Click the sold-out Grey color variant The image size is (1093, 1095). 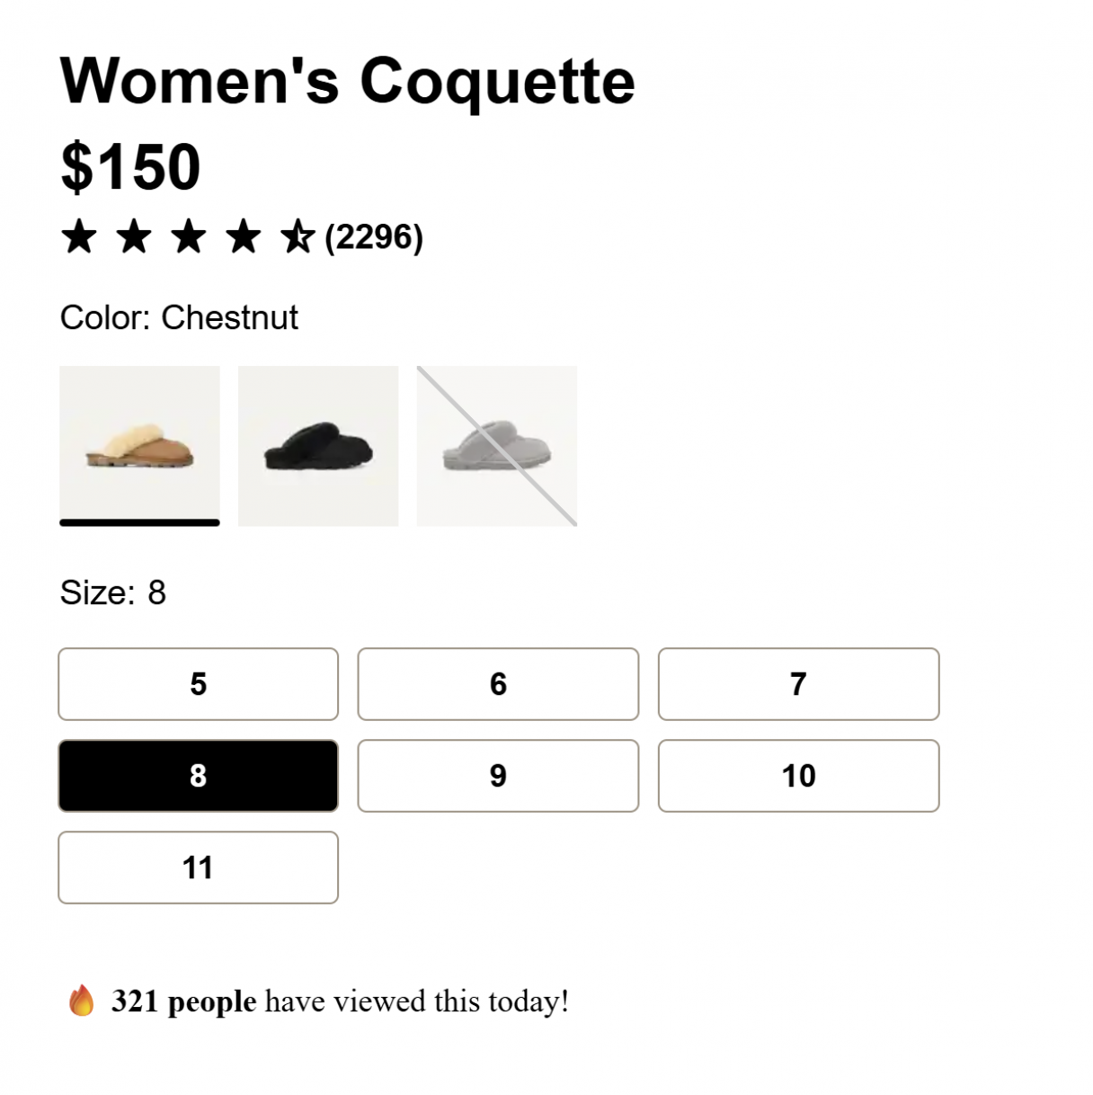click(497, 445)
